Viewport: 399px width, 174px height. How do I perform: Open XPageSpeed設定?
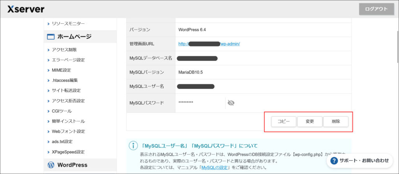[68, 152]
